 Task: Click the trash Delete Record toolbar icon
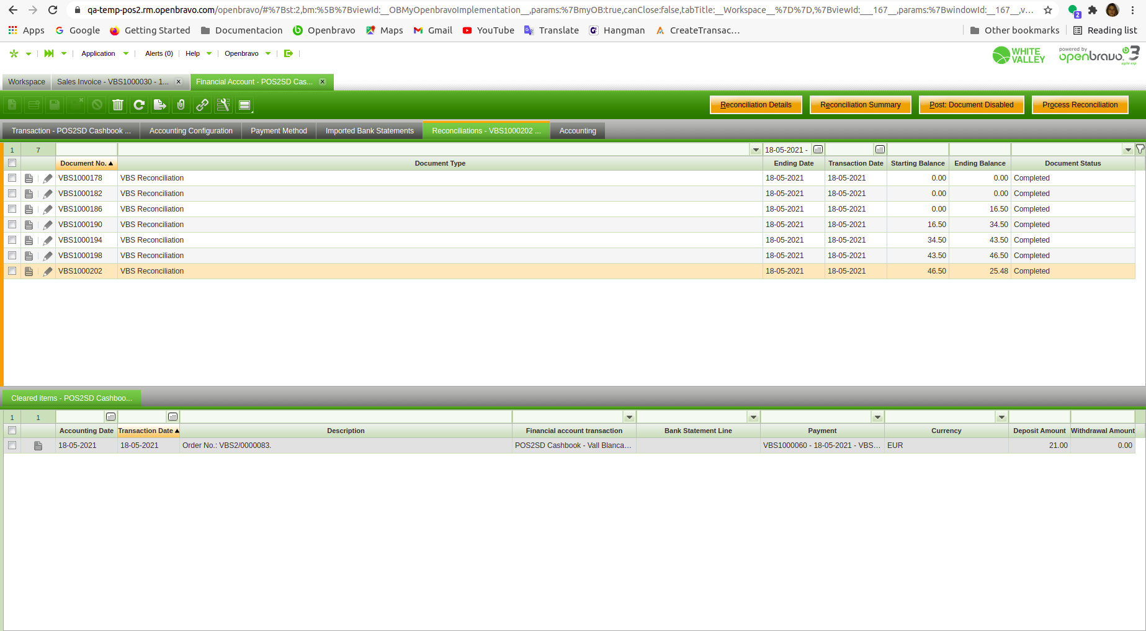pyautogui.click(x=118, y=105)
